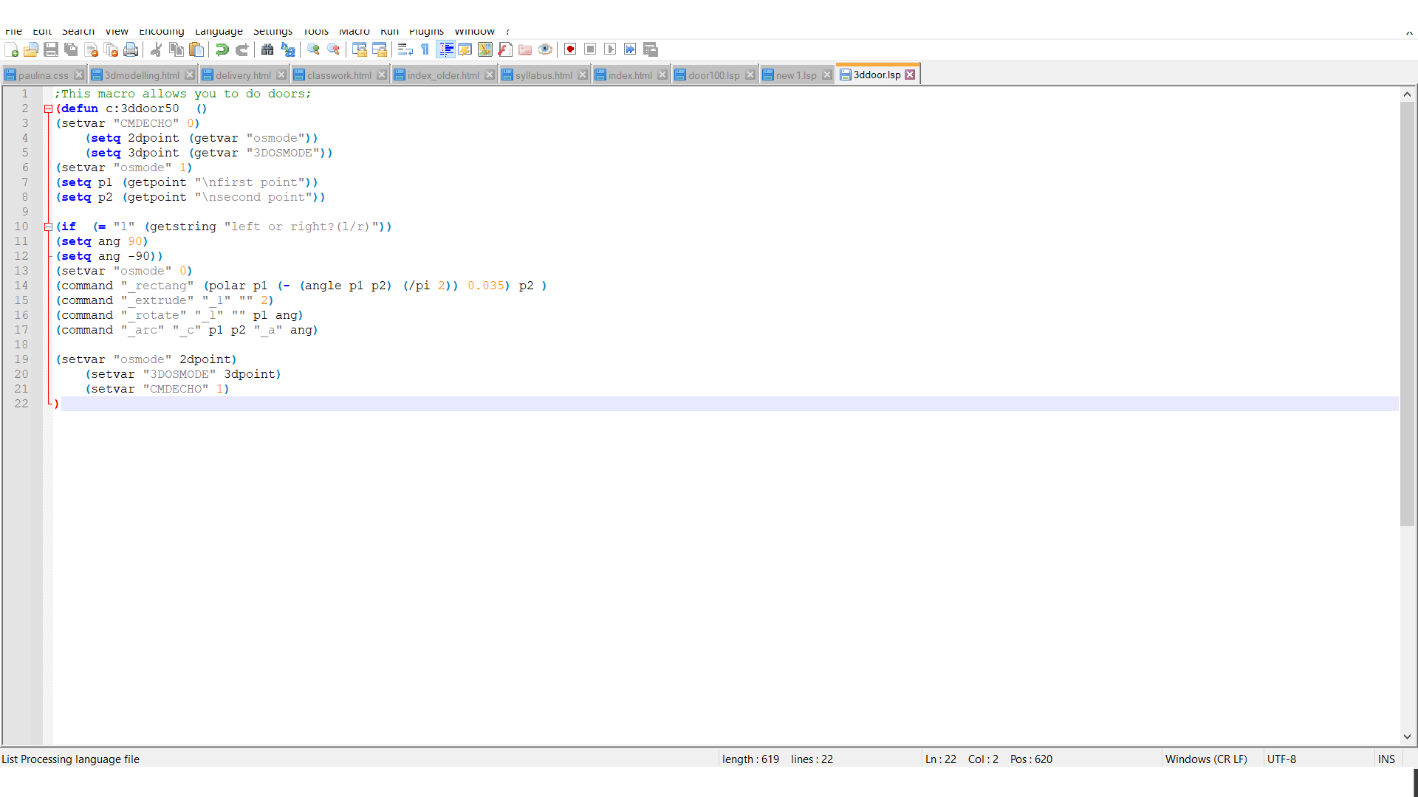Save the current recorded macro icon
This screenshot has width=1418, height=797.
tap(651, 49)
